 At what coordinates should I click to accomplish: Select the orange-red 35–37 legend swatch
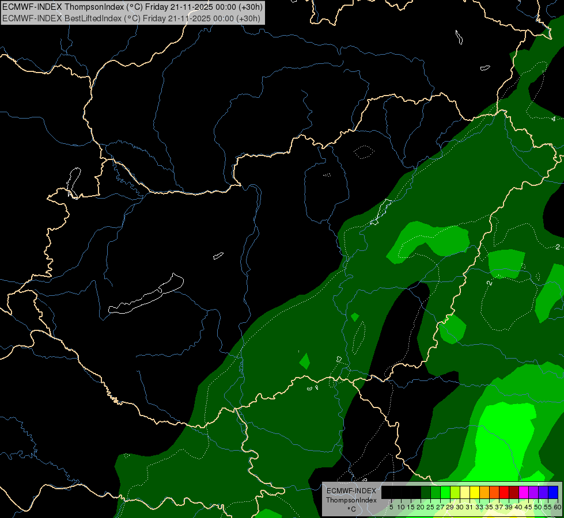coord(494,492)
